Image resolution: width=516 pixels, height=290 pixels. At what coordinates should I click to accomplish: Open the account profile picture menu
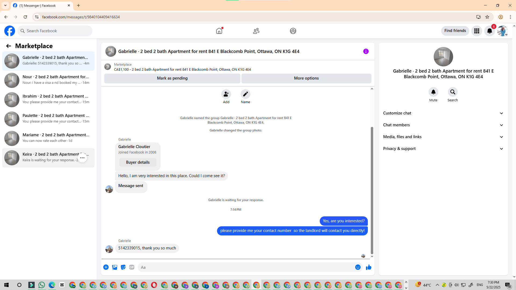[x=502, y=31]
